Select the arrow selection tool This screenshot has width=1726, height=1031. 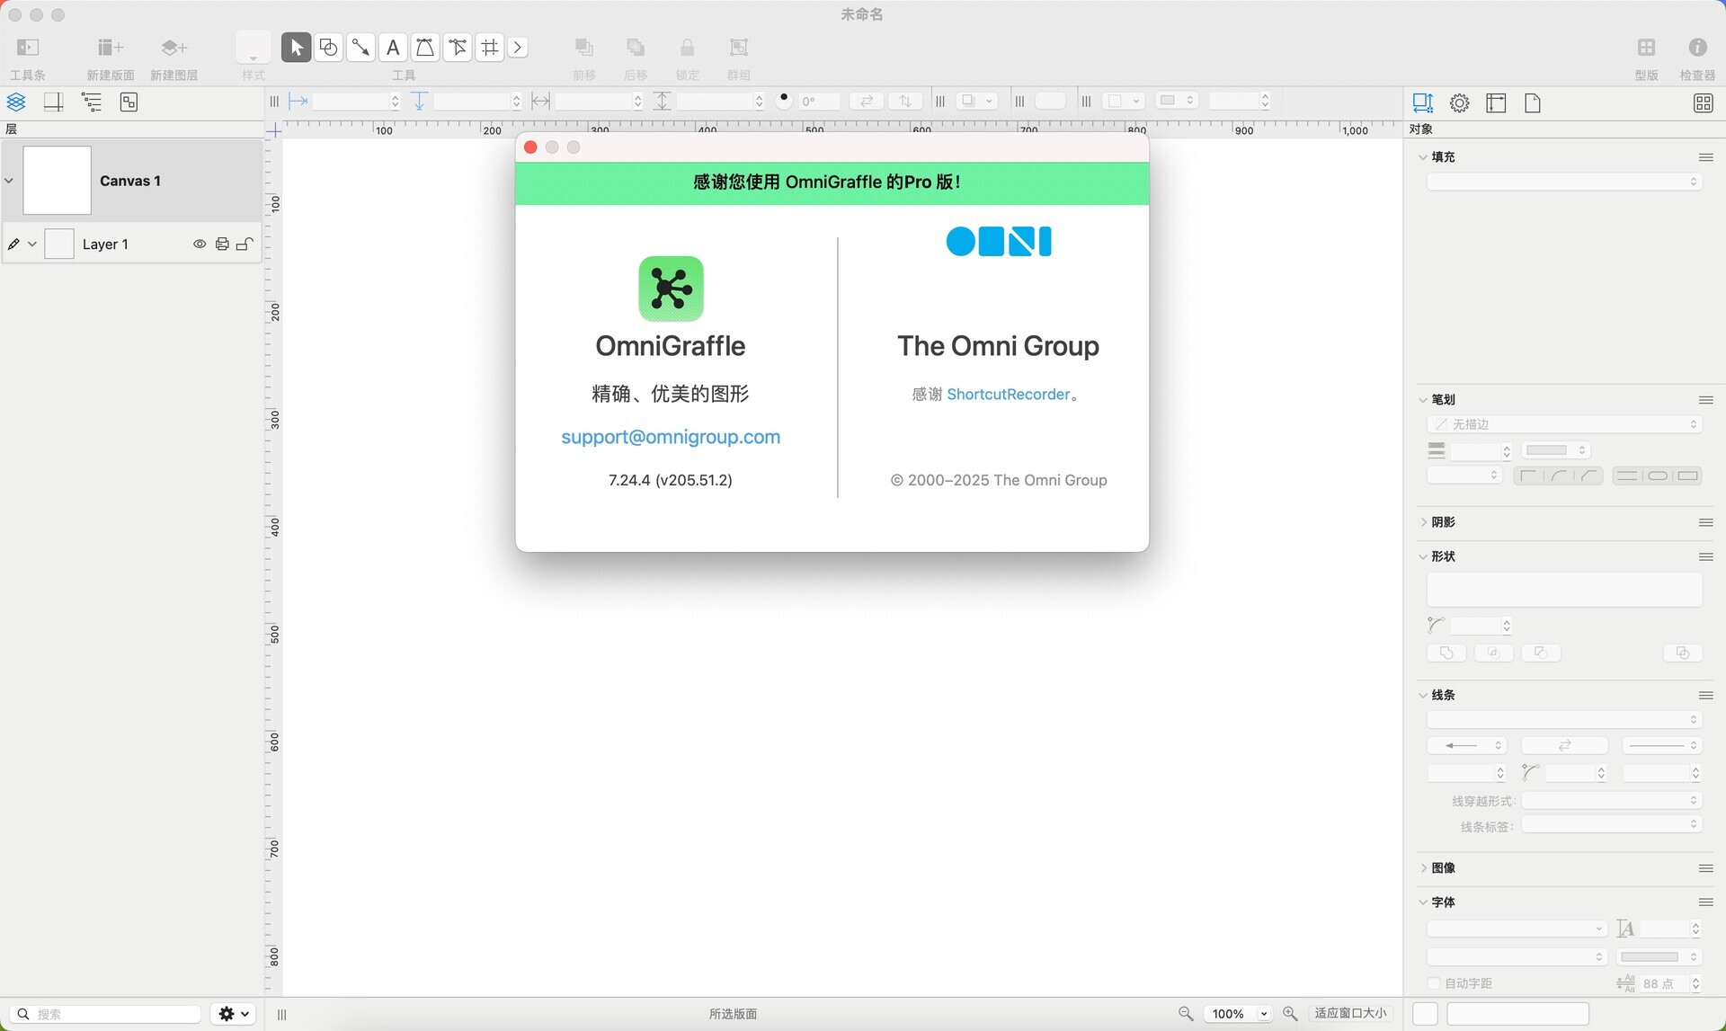296,48
